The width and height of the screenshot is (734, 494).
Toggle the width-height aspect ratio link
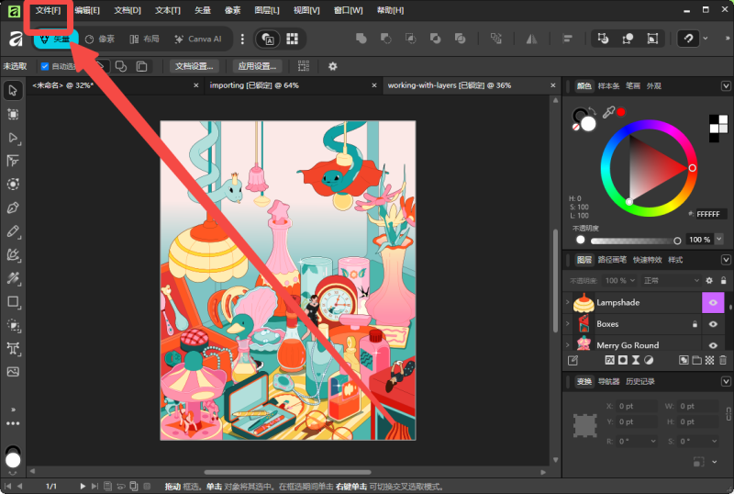pyautogui.click(x=728, y=414)
